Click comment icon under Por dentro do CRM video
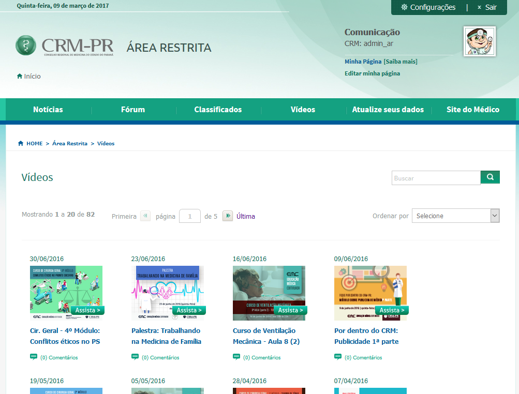The height and width of the screenshot is (394, 519). point(338,357)
